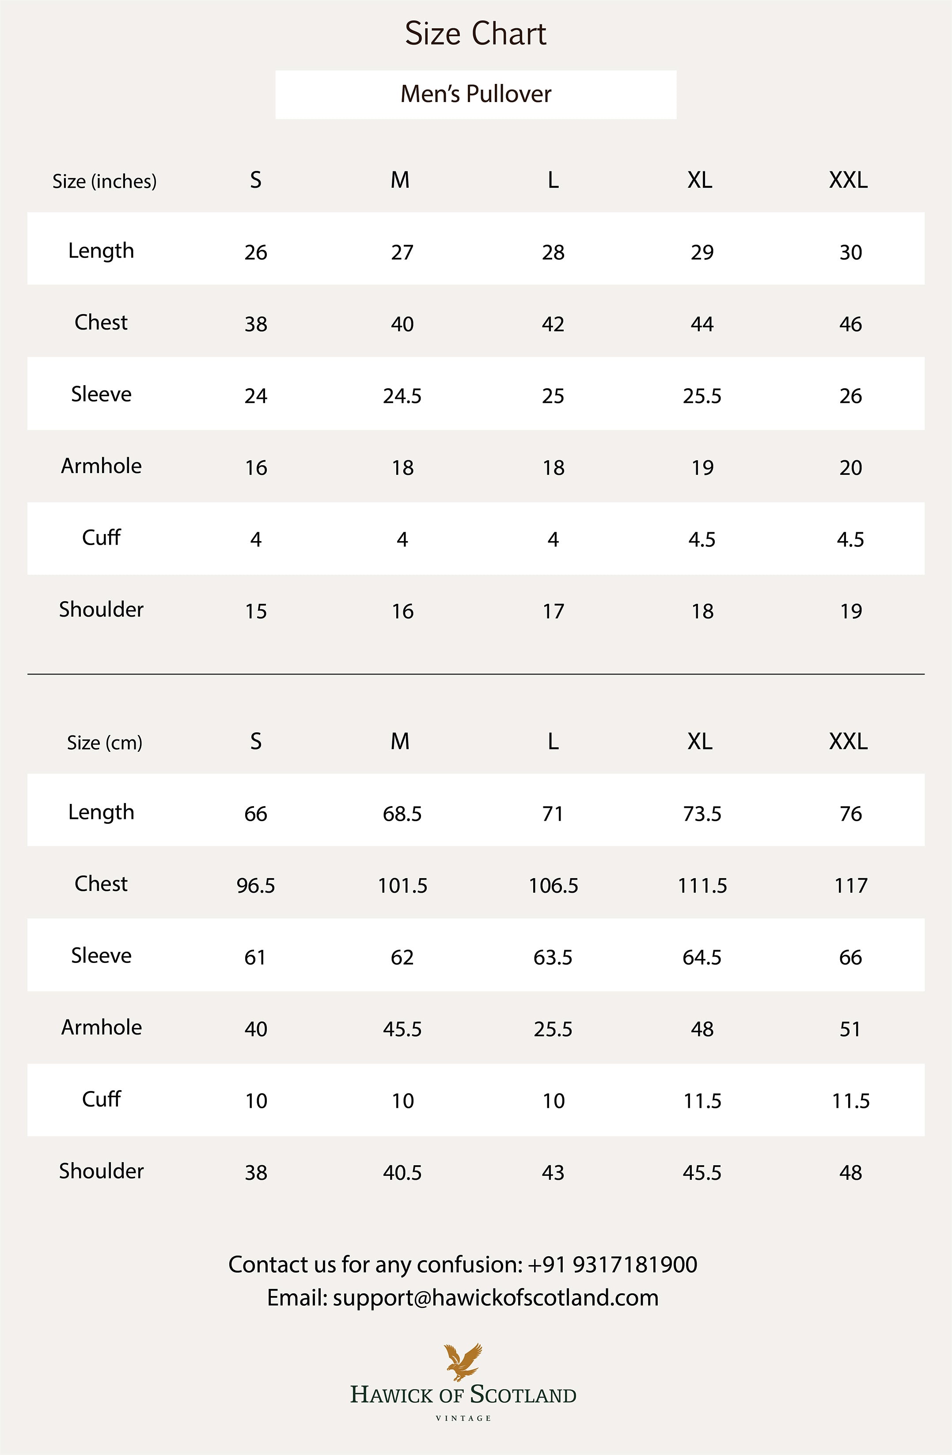
Task: Click the Hawick of Scotland brand name text
Action: pyautogui.click(x=463, y=1395)
